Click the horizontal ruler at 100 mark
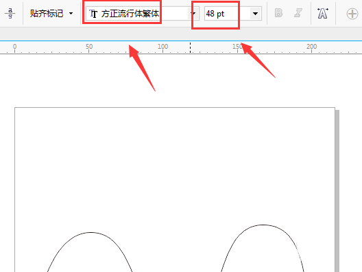Image resolution: width=362 pixels, height=272 pixels. coord(162,47)
